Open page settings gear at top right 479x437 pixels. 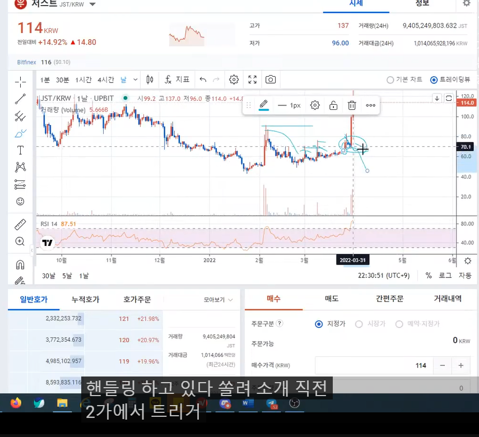coord(467,3)
